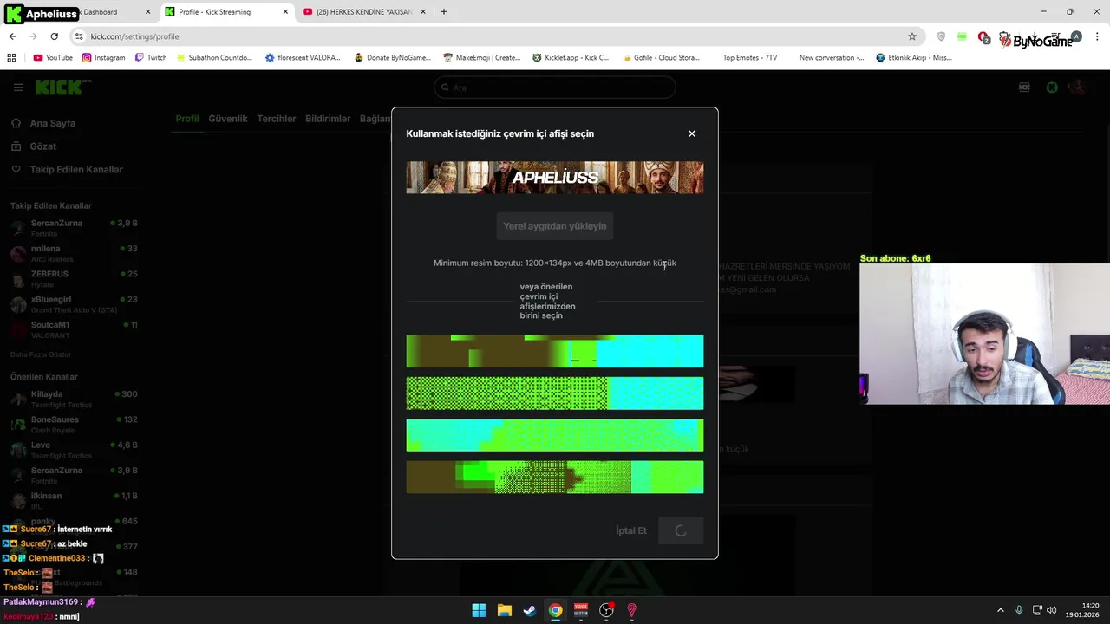Screen dimensions: 1110x624
Task: Choose the fourth suggested offline banner
Action: coord(555,478)
